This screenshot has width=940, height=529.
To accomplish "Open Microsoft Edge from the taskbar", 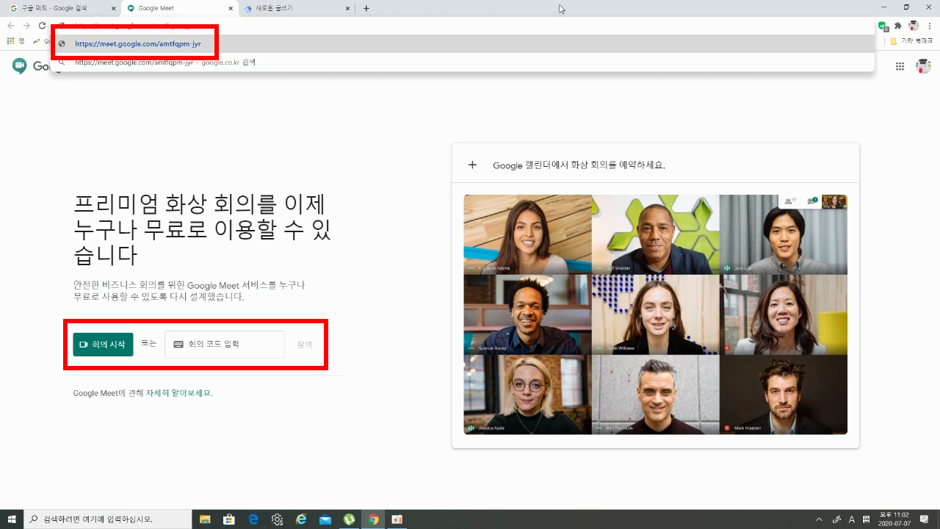I will click(x=253, y=519).
